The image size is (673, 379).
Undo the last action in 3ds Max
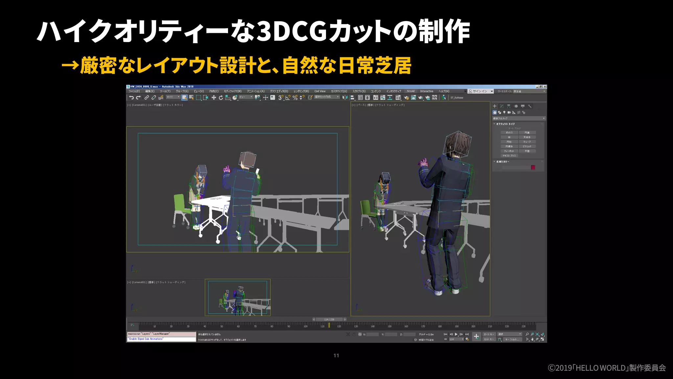click(131, 97)
